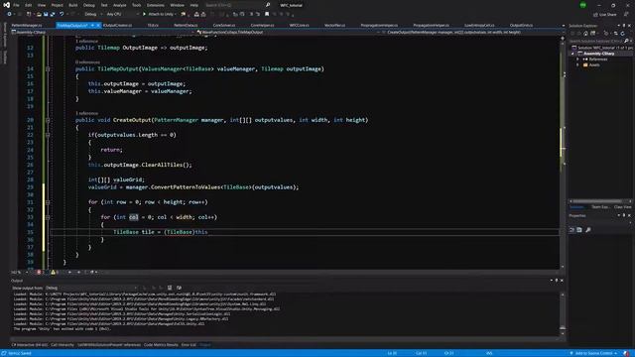Click the green Attach to Unity play arrow

pyautogui.click(x=144, y=14)
